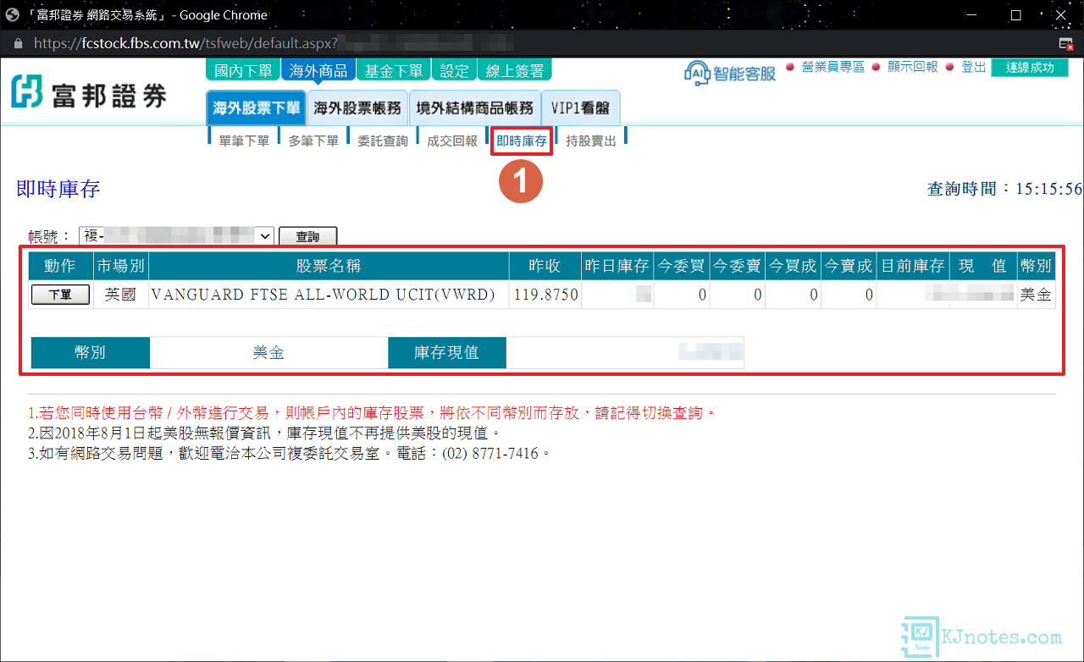Go to 多筆下單 menu item
The height and width of the screenshot is (662, 1084).
[313, 141]
